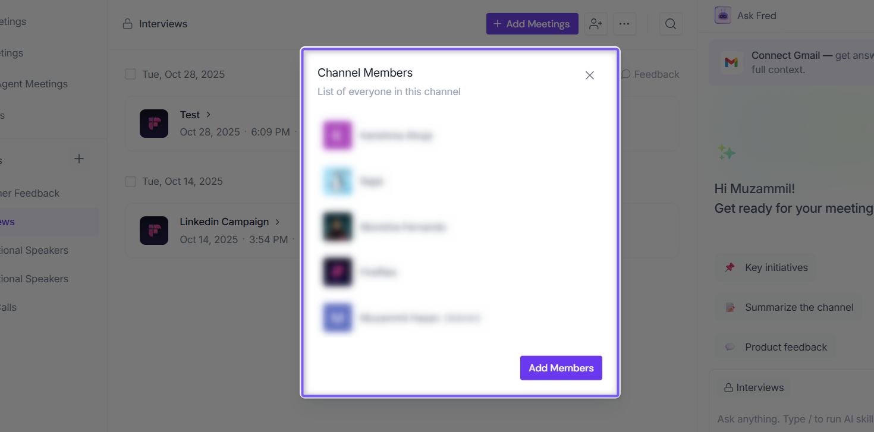This screenshot has height=432, width=874.
Task: Click the Fireflies icon beside Linkedin Campaign
Action: [154, 231]
